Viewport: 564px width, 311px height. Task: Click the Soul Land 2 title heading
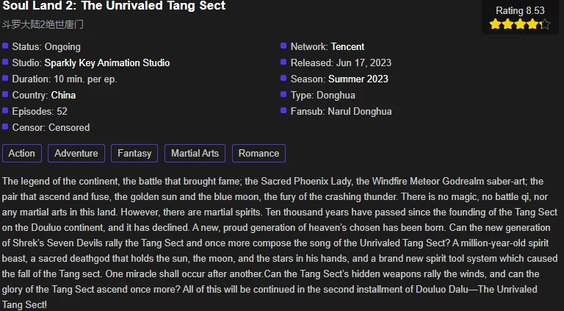114,6
